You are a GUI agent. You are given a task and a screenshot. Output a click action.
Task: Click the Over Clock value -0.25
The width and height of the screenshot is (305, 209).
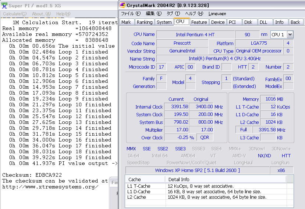point(177,137)
